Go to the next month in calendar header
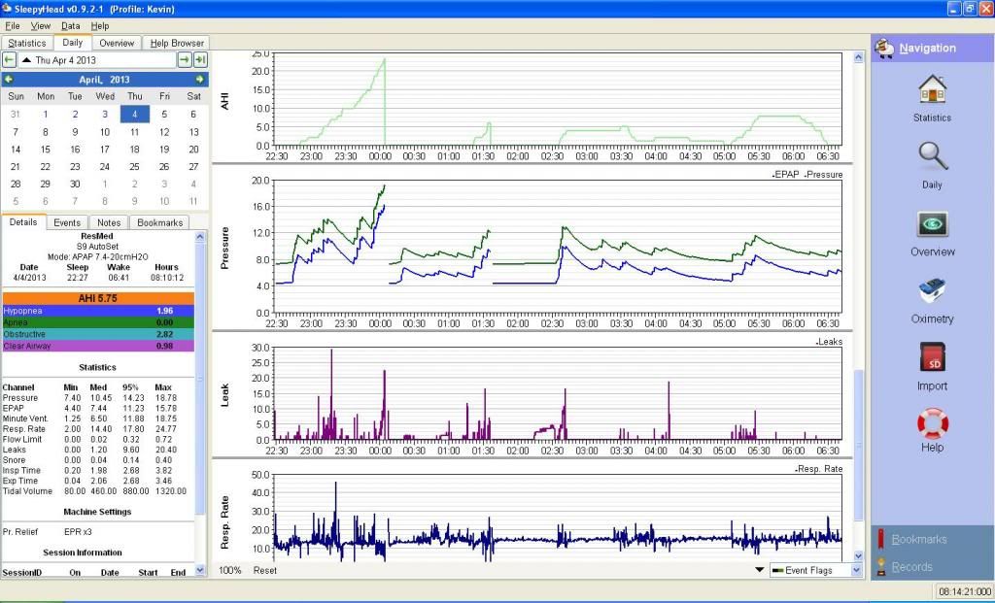Screen dimensions: 995x603 [x=200, y=80]
